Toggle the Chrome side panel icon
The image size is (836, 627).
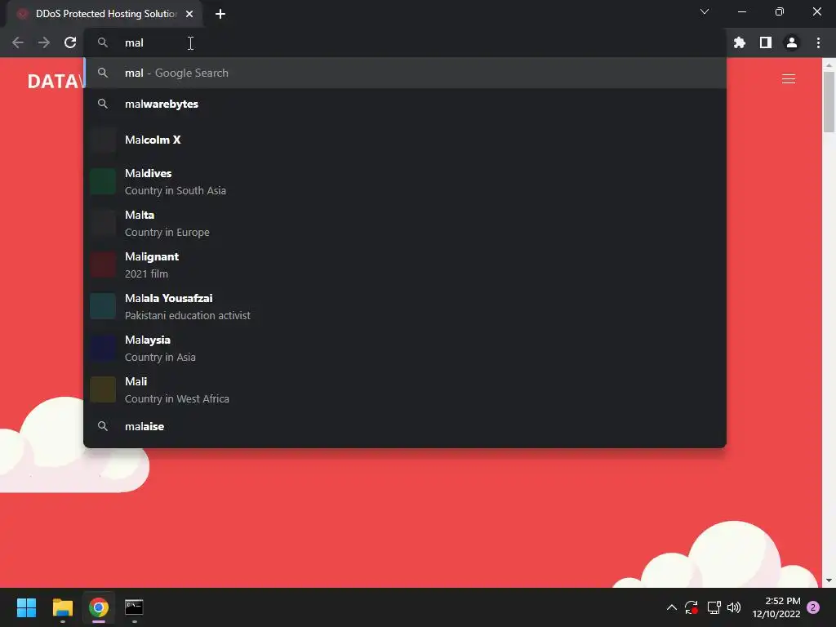[766, 42]
